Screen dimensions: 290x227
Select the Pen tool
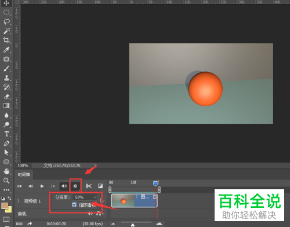[x=6, y=143]
